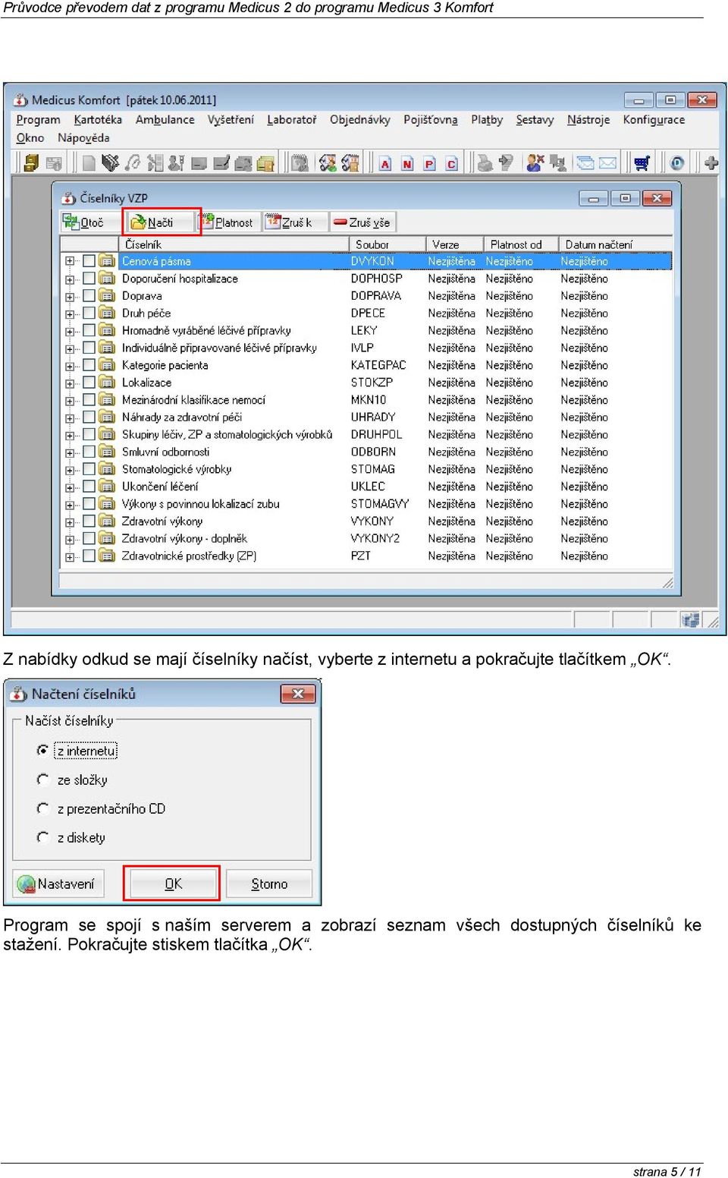This screenshot has width=728, height=1178.
Task: Open the Konfigurace menu
Action: pyautogui.click(x=654, y=120)
